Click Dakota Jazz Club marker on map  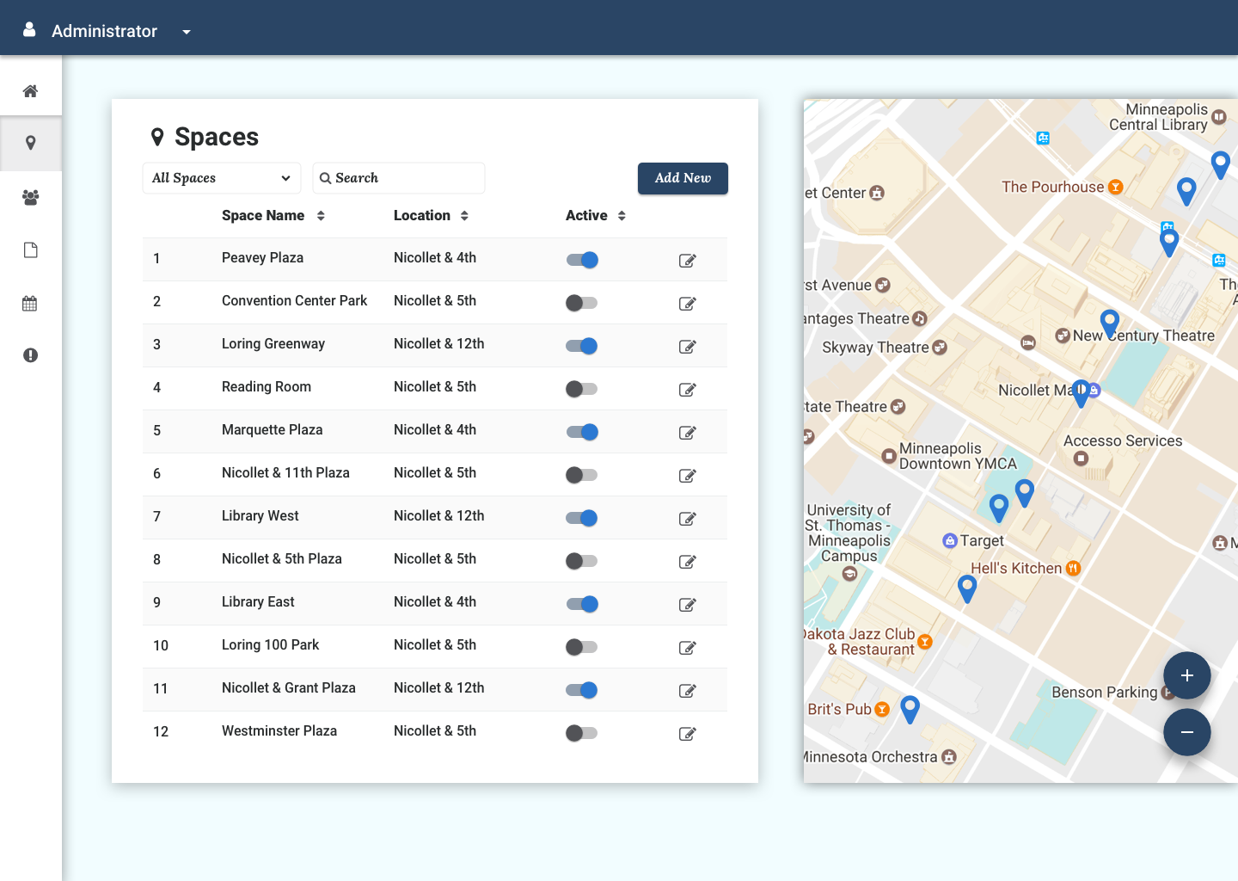click(925, 641)
